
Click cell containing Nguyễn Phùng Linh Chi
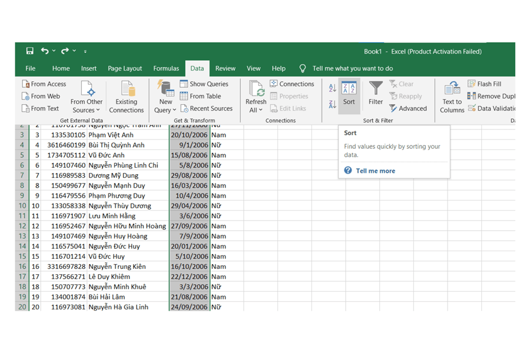[127, 165]
